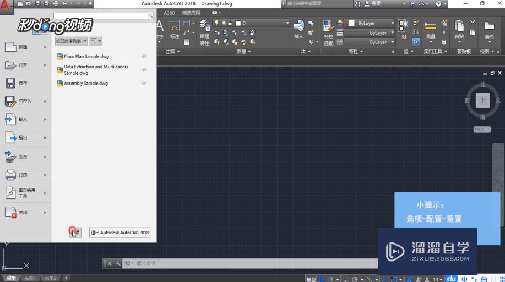Open 图形实用工具 drawing utilities entry
This screenshot has height=282, width=505.
[25, 193]
